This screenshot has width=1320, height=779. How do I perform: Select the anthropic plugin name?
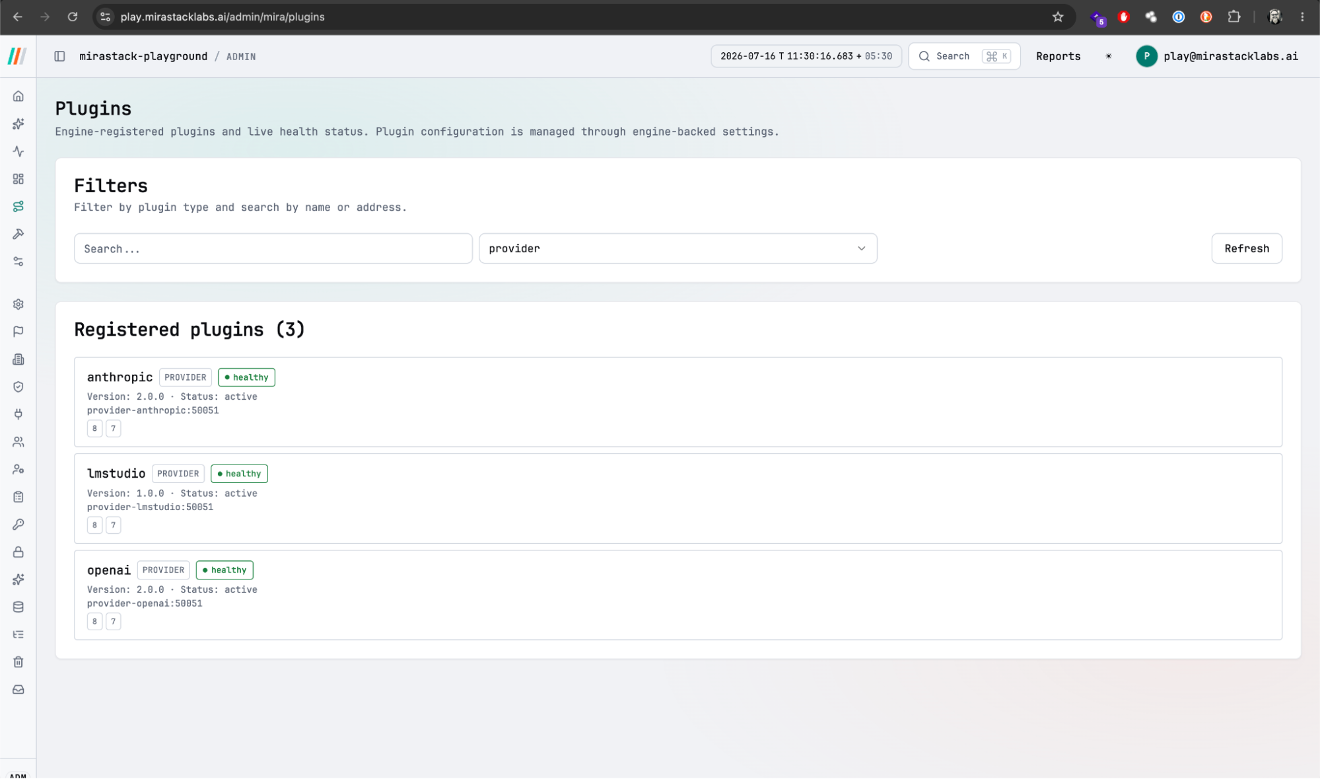coord(120,377)
